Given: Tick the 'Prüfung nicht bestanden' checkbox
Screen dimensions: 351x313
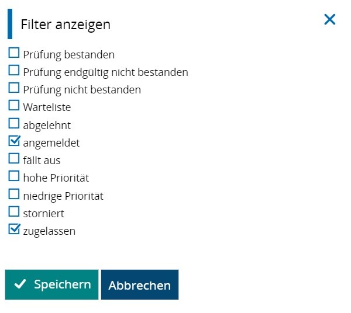Looking at the screenshot, I should coord(13,88).
